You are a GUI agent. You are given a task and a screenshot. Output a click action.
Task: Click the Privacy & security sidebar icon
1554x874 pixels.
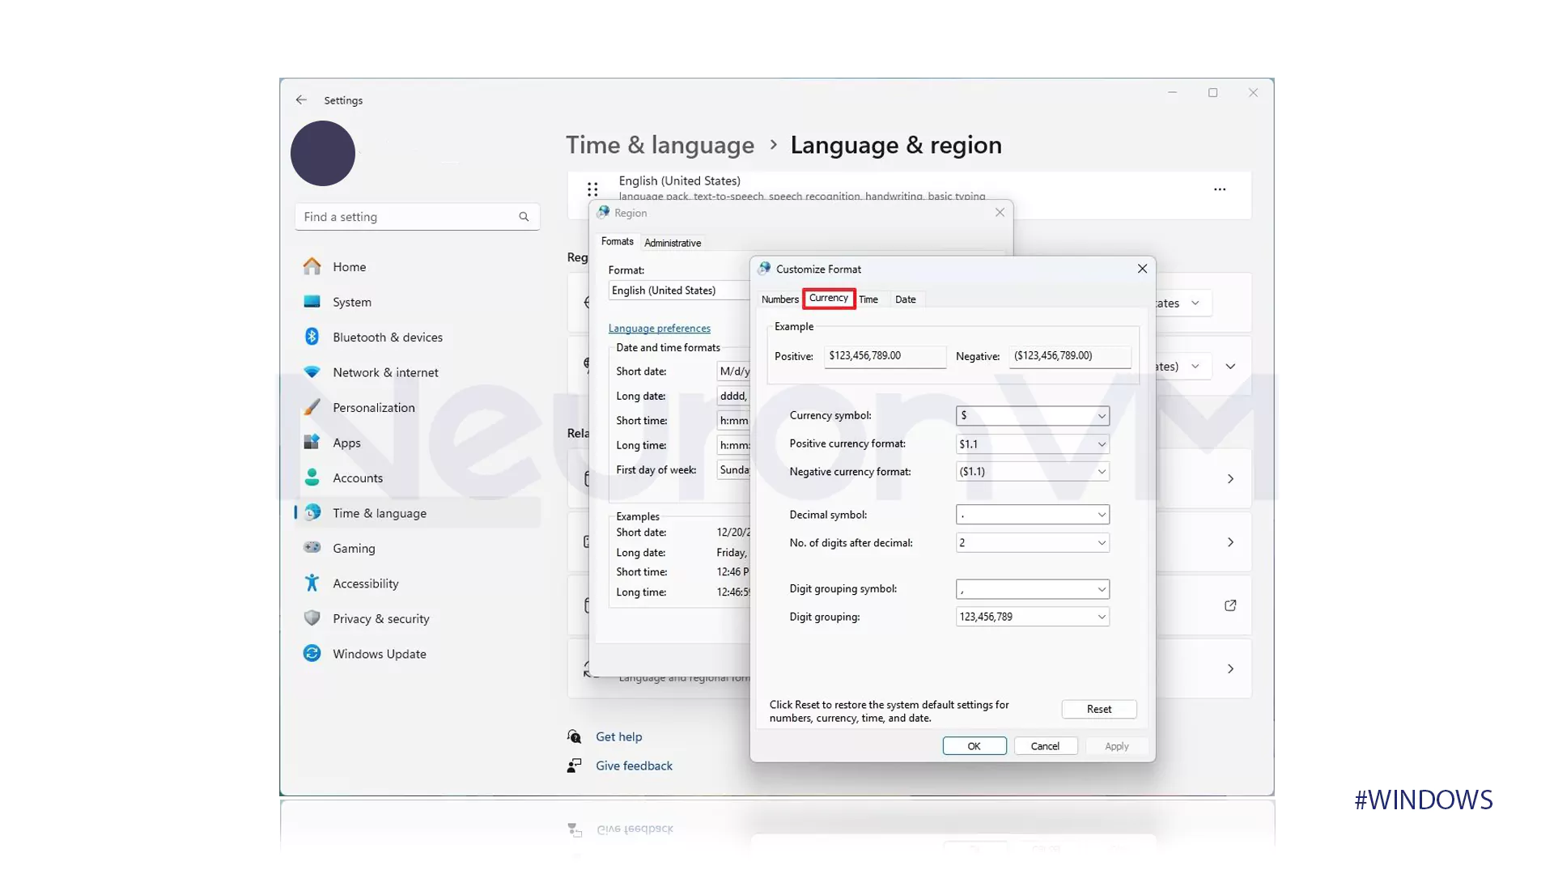[311, 618]
